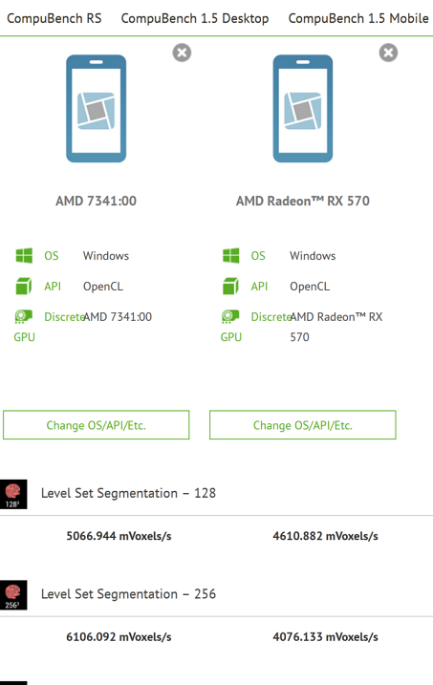
Task: Click the Radeon RX 570 phone image
Action: (x=303, y=108)
